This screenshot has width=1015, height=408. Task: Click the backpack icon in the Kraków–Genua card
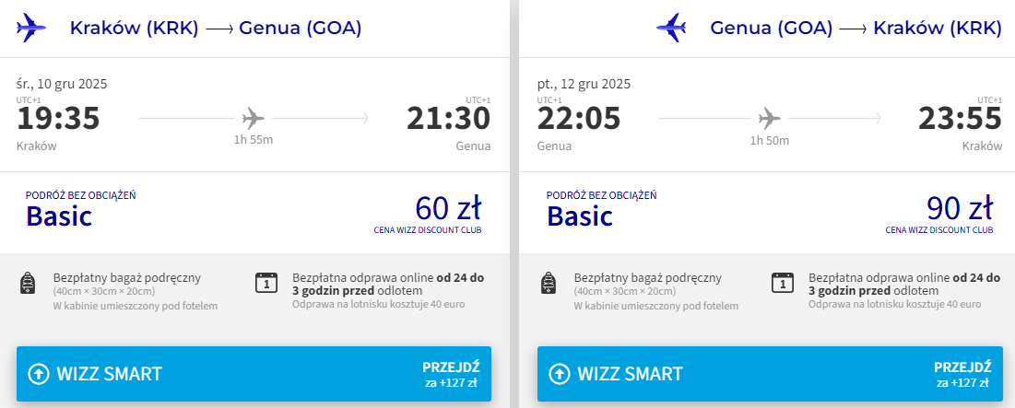[x=27, y=283]
